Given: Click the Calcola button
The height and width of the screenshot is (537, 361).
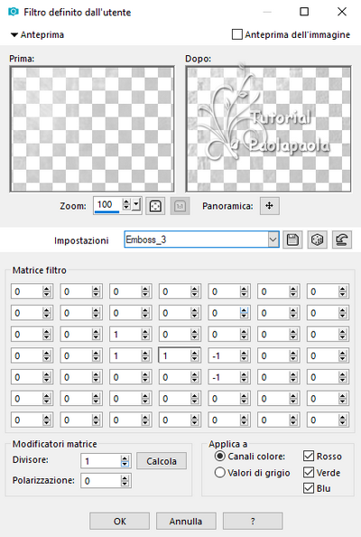Looking at the screenshot, I should [x=162, y=461].
